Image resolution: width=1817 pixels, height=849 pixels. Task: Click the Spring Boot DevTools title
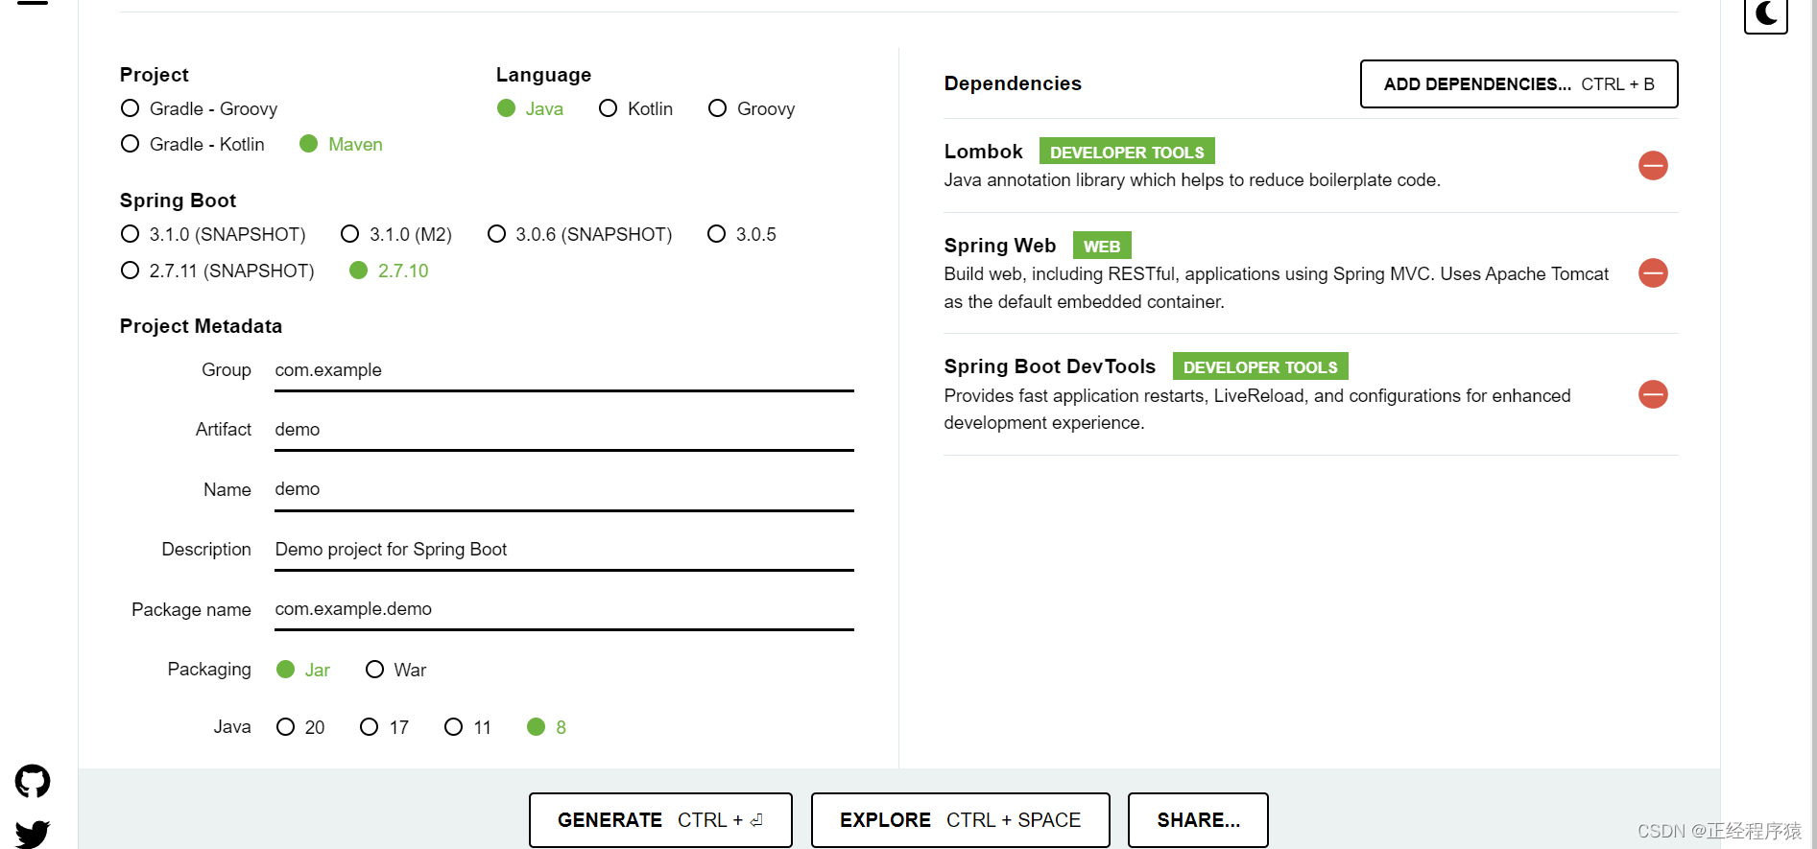tap(1050, 366)
